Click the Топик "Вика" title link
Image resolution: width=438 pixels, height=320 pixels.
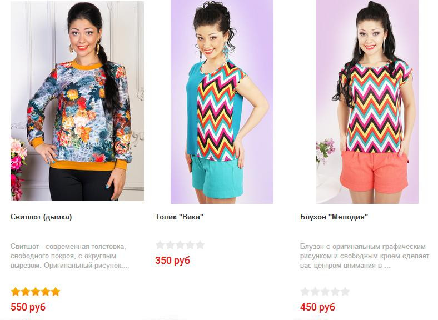point(180,217)
